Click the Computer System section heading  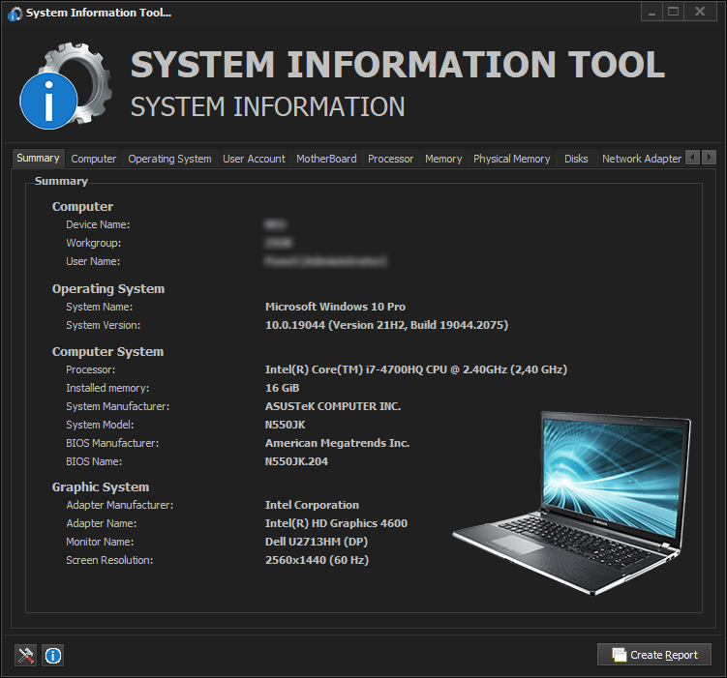click(107, 351)
